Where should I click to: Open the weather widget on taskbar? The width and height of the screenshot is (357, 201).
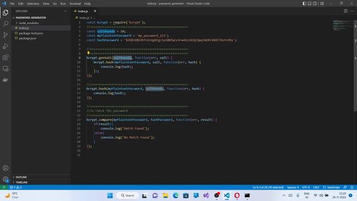coord(11,195)
